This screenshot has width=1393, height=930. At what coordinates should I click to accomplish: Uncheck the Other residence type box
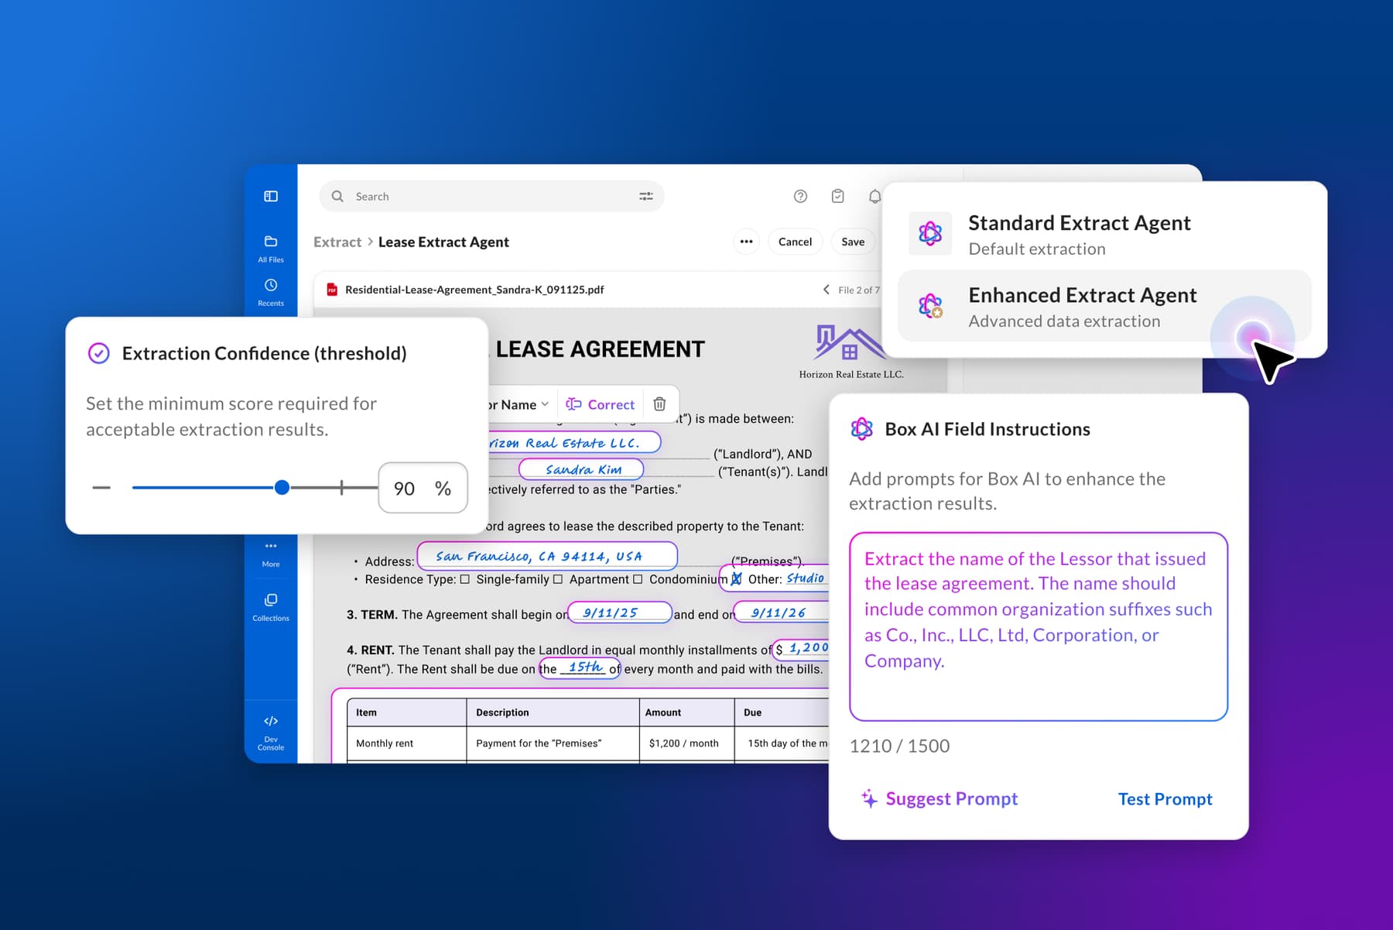point(736,578)
